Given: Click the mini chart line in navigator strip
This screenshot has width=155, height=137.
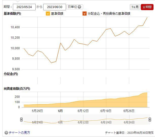Looking at the screenshot, I should tap(101, 120).
